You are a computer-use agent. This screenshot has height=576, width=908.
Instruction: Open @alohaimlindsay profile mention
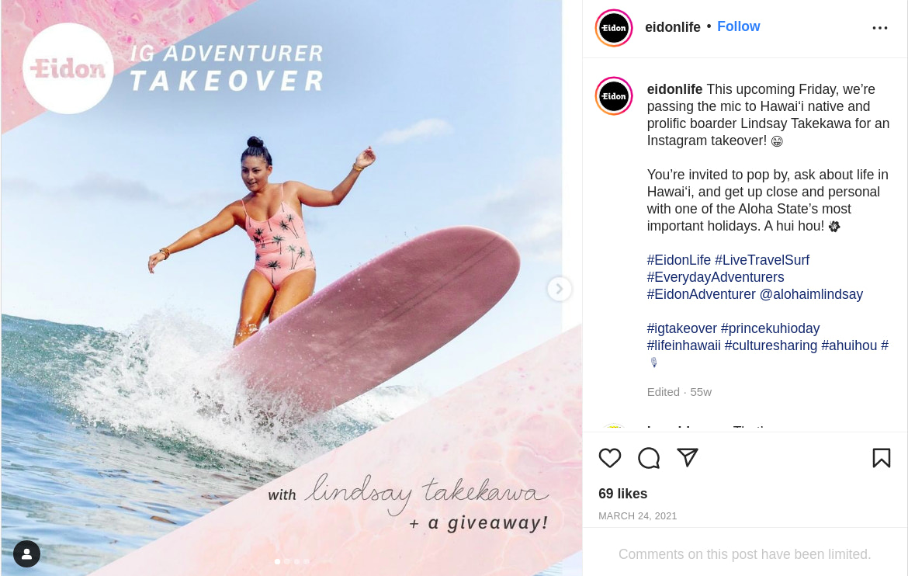[811, 294]
